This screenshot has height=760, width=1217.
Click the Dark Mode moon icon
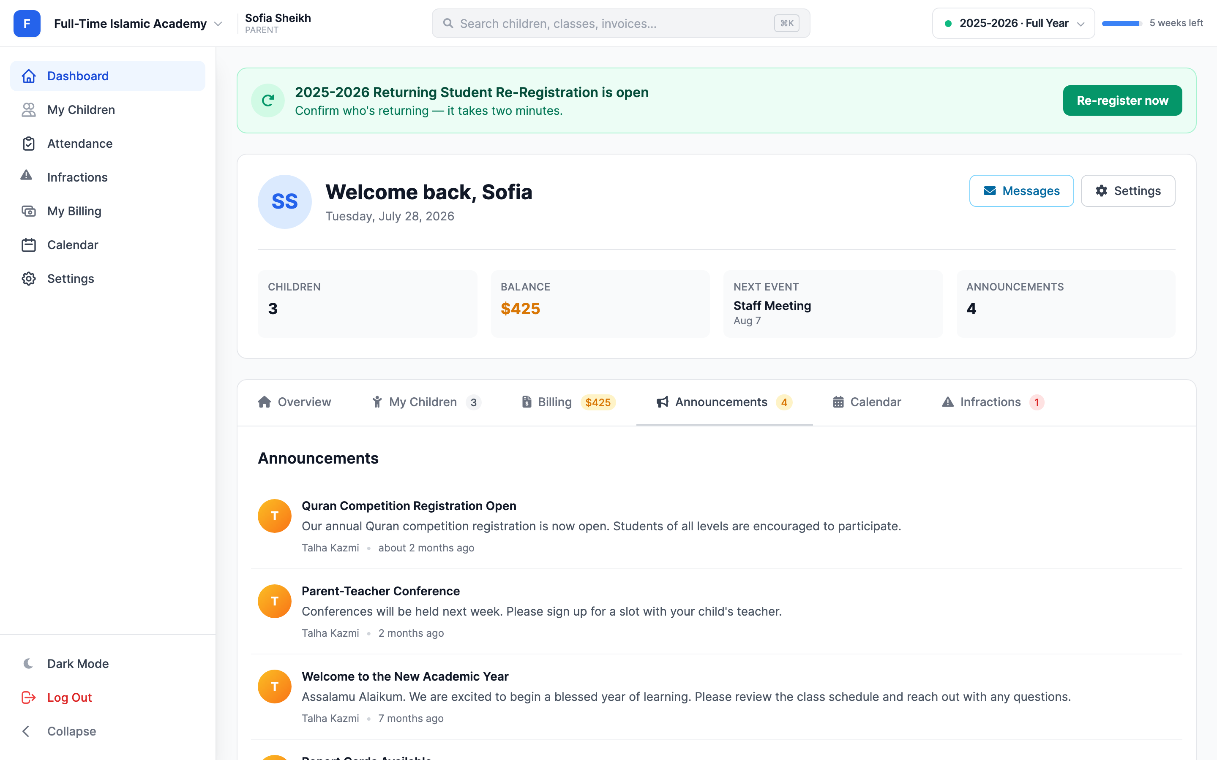[29, 663]
